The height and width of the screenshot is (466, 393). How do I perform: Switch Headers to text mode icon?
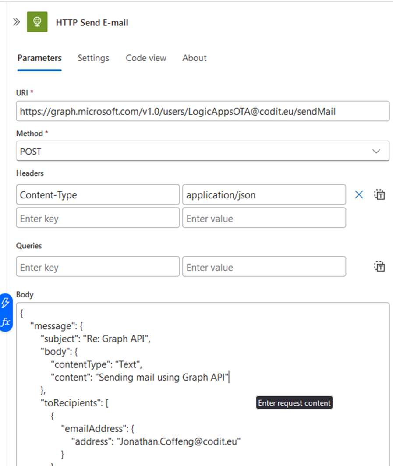click(x=379, y=194)
